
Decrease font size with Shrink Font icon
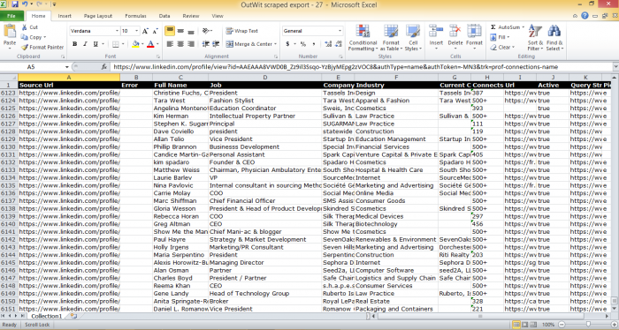155,31
